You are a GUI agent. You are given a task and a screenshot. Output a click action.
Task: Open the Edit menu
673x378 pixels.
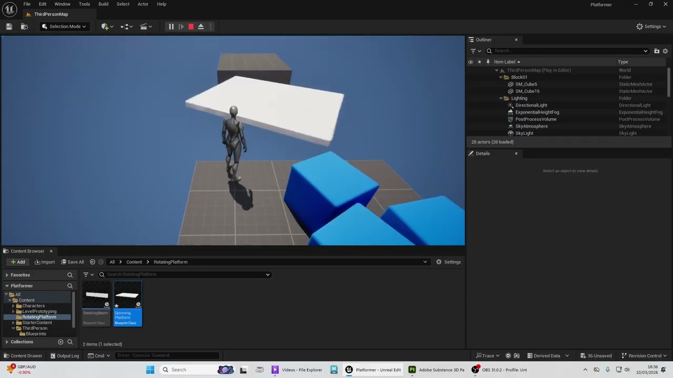pyautogui.click(x=43, y=4)
